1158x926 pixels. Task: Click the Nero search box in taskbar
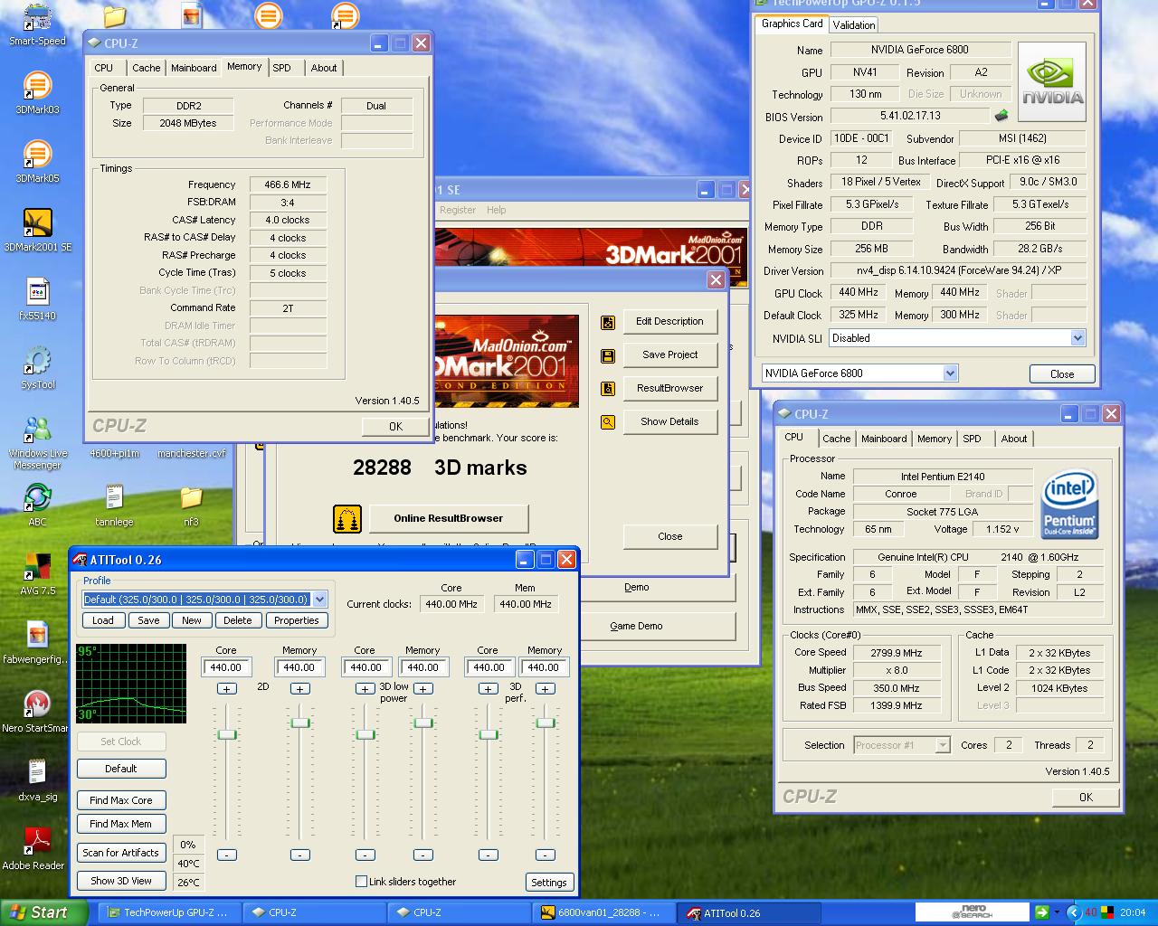(973, 912)
